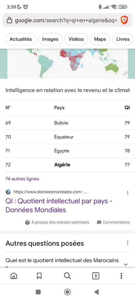
Task: Open the QI Quotient intellectuel par pays link
Action: click(59, 205)
